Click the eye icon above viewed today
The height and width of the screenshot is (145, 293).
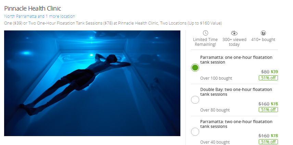click(x=234, y=33)
